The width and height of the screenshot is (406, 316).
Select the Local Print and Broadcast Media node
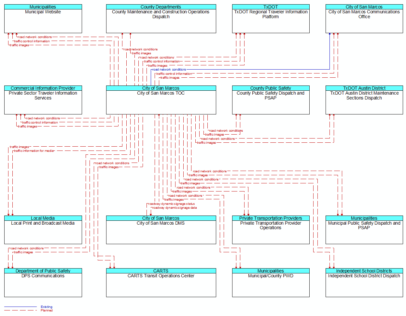[43, 230]
